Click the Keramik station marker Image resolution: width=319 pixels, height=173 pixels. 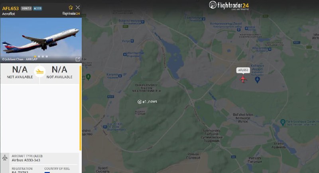click(x=120, y=76)
